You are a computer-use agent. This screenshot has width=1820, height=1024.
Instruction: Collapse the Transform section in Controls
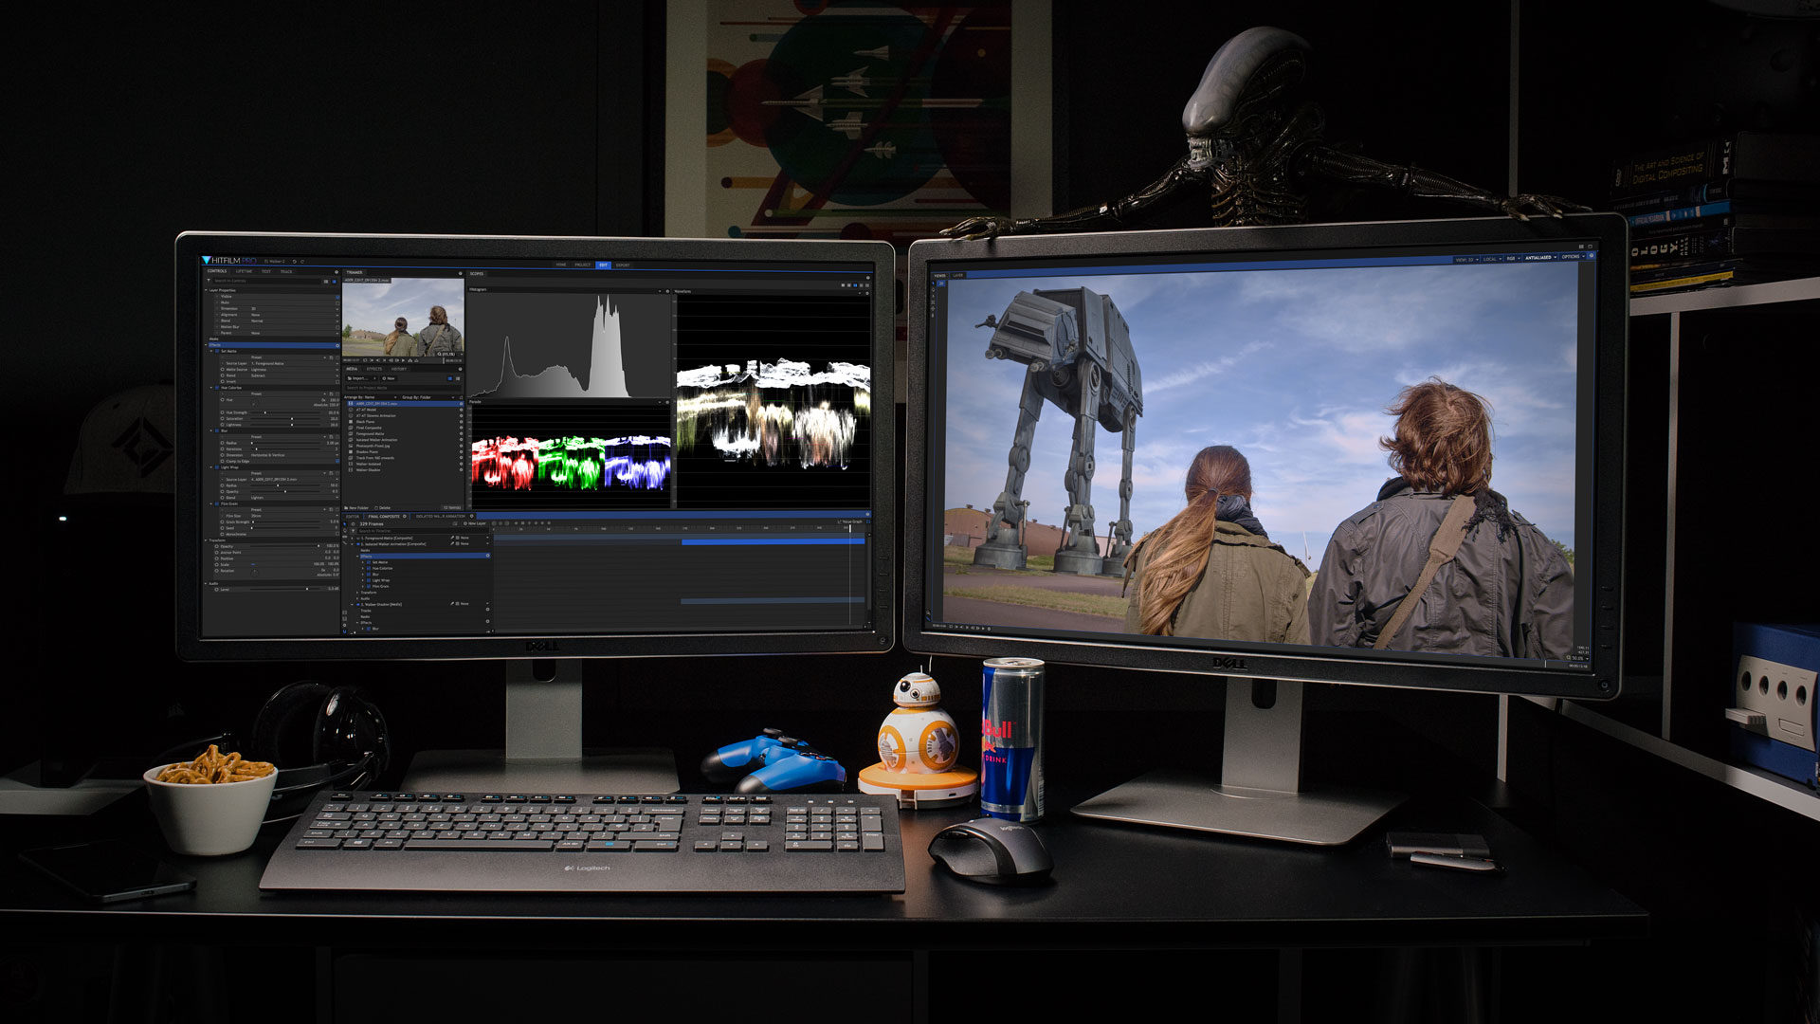click(x=206, y=540)
